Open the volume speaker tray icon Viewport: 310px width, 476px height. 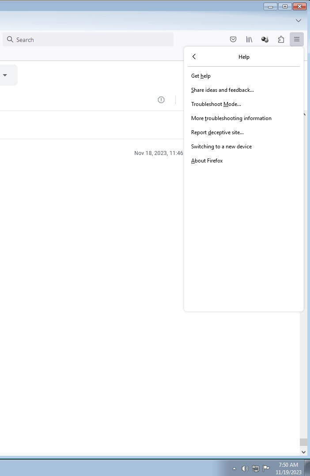tap(245, 468)
